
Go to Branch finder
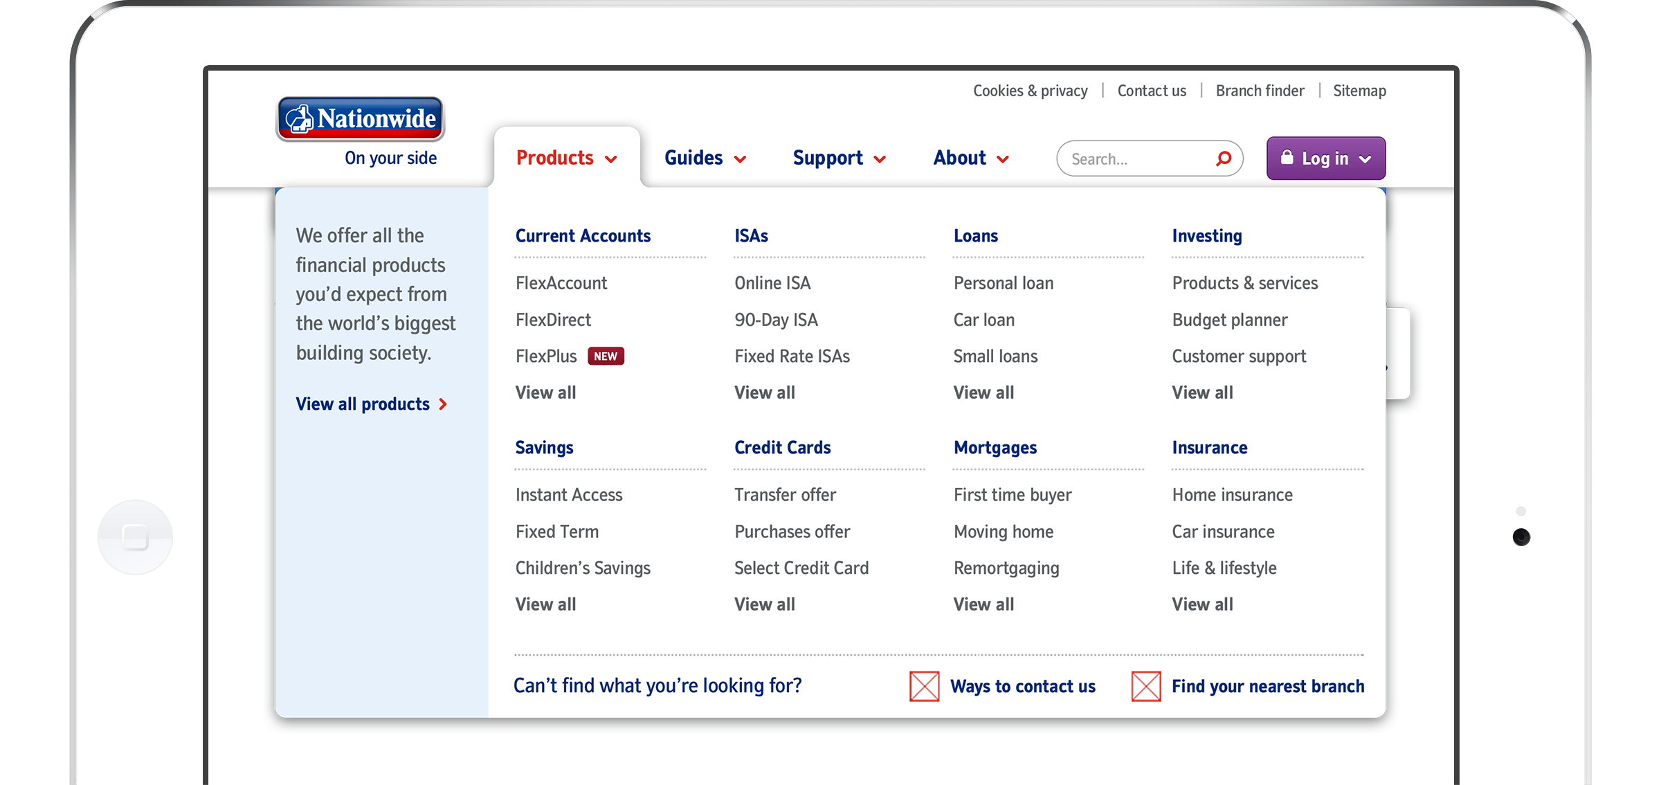(x=1260, y=91)
